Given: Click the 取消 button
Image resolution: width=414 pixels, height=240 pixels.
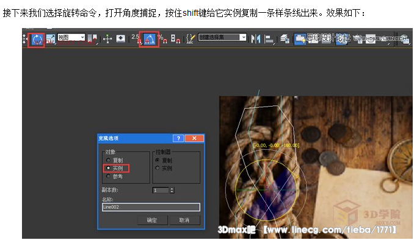Looking at the screenshot, I should [184, 220].
